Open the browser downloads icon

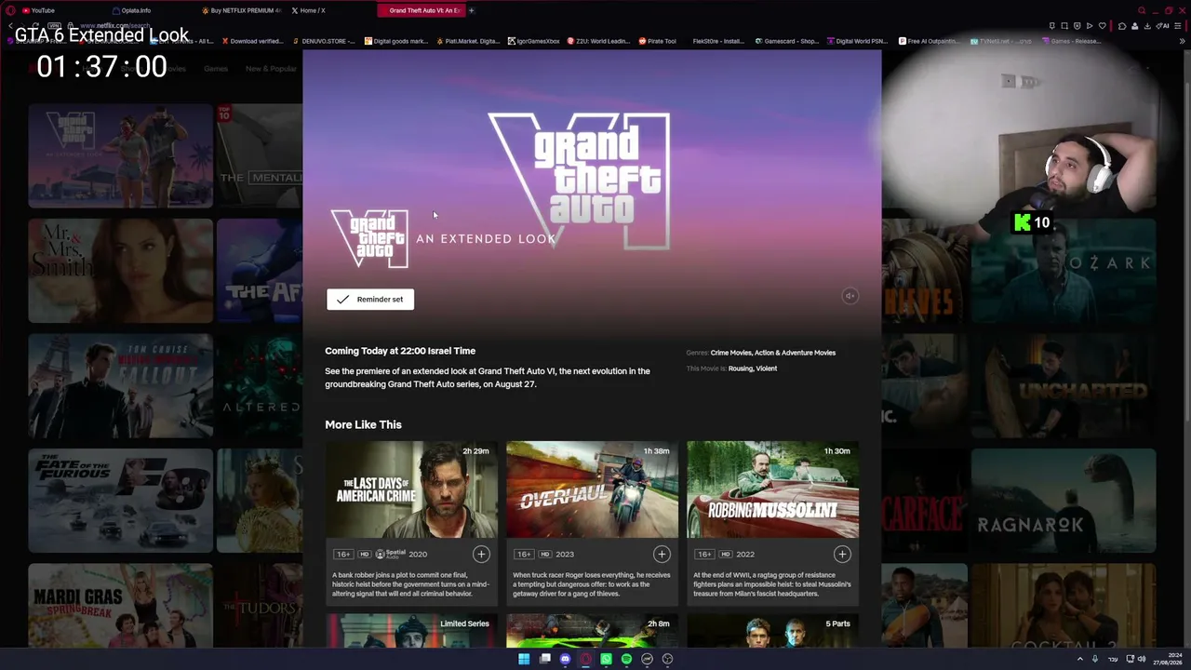tap(1147, 26)
